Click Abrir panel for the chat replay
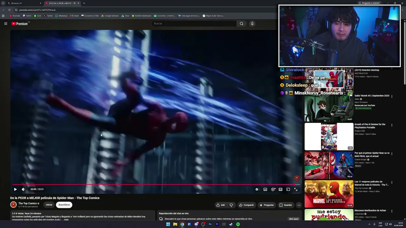 point(294,219)
